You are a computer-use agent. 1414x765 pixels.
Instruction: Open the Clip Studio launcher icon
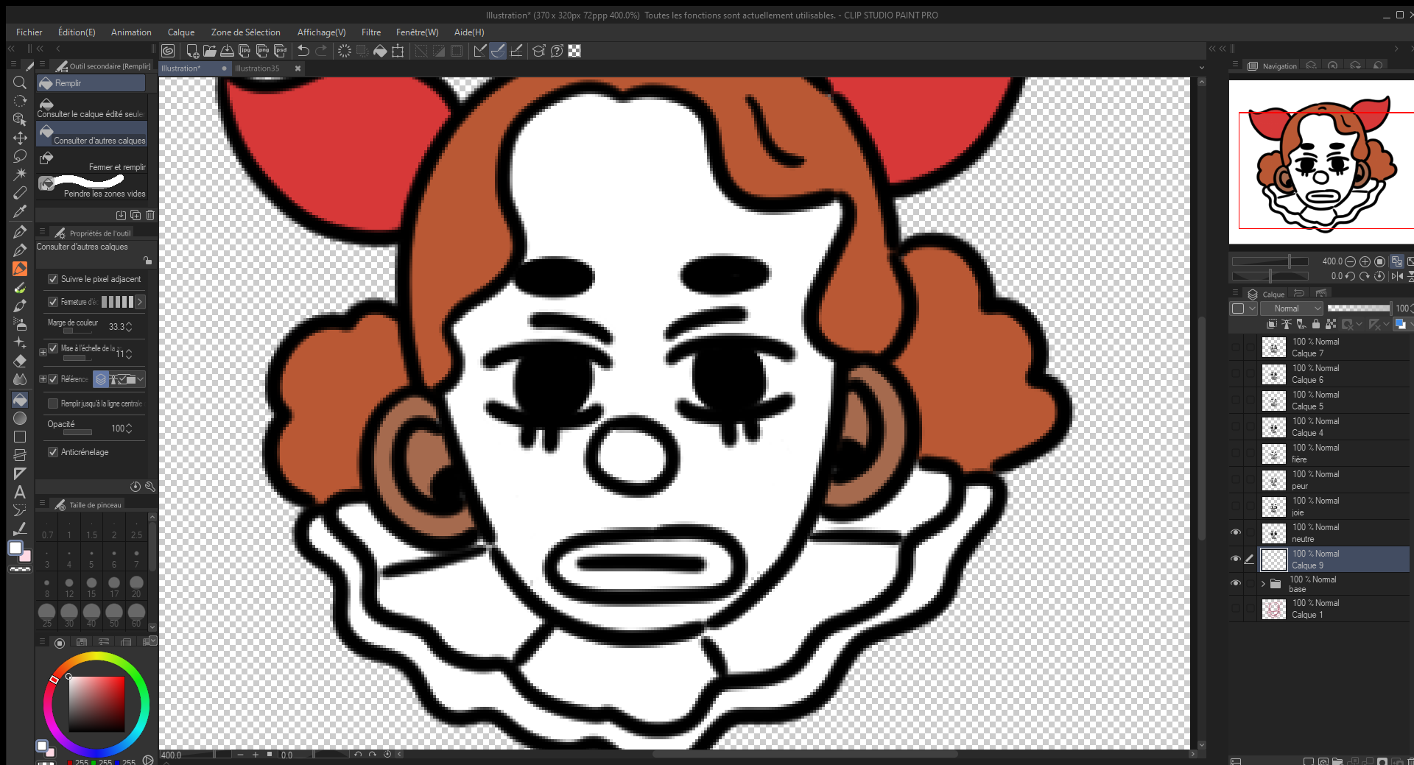pos(168,51)
